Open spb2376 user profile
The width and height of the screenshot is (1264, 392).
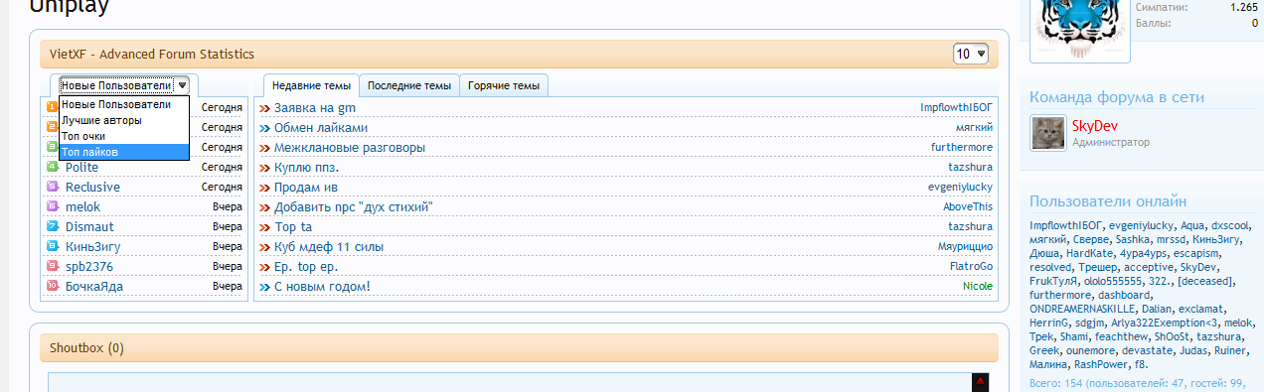click(89, 266)
